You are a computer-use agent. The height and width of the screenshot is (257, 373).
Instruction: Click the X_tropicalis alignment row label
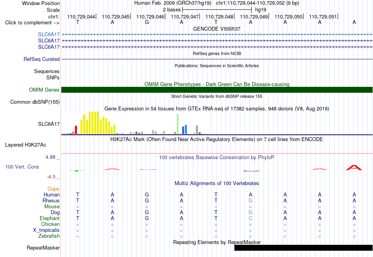pyautogui.click(x=46, y=230)
